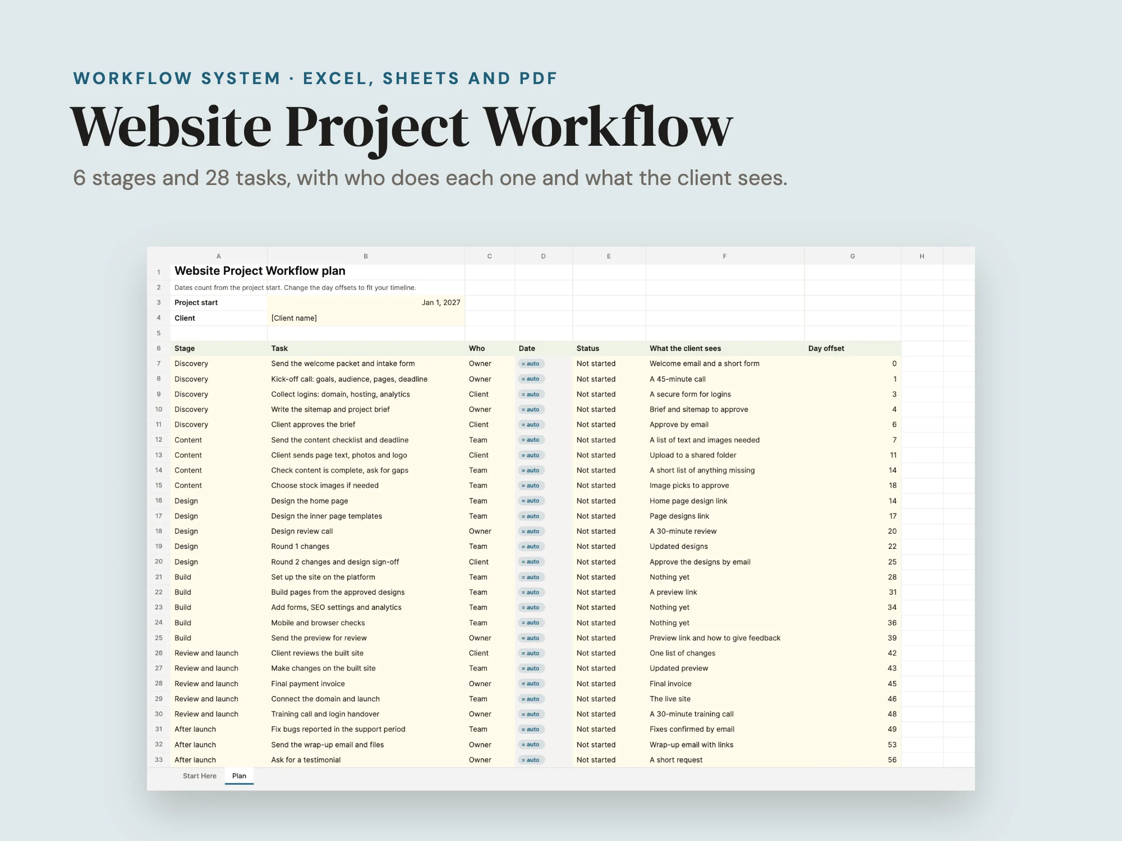The image size is (1122, 841).
Task: Click the 'Day offset' header cell
Action: (x=852, y=348)
